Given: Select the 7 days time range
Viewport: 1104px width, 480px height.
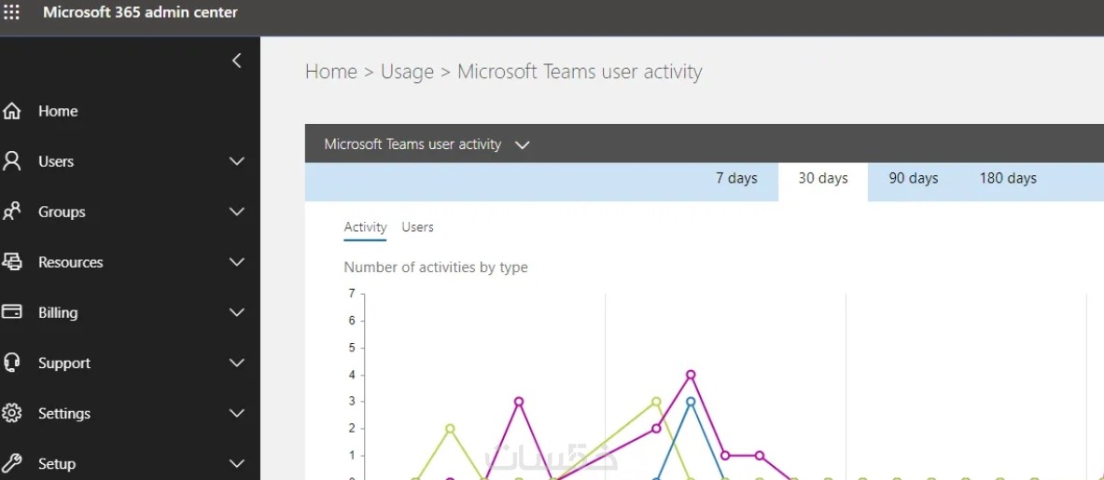Looking at the screenshot, I should point(736,178).
